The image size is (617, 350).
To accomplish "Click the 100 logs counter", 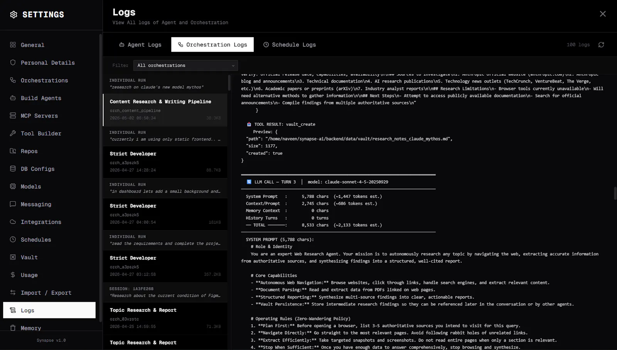I will (578, 45).
